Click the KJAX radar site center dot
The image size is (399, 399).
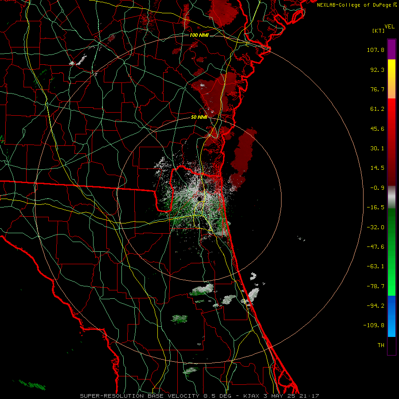(199, 199)
